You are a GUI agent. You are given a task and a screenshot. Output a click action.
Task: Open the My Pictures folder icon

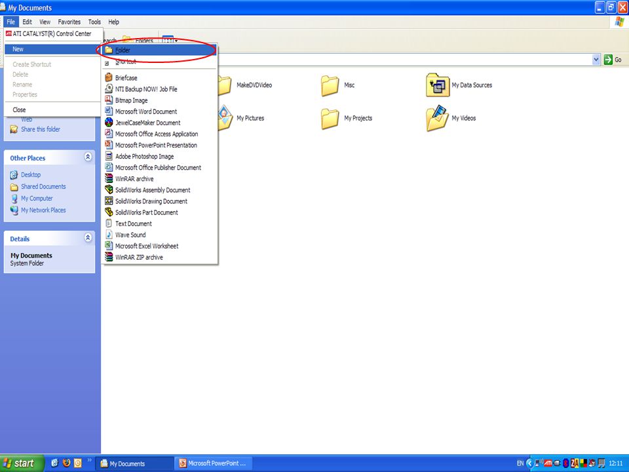225,117
